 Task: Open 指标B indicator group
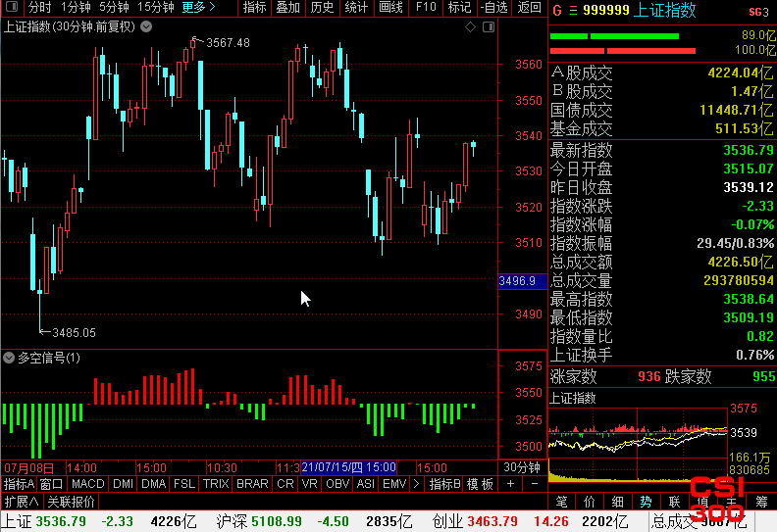tap(444, 483)
